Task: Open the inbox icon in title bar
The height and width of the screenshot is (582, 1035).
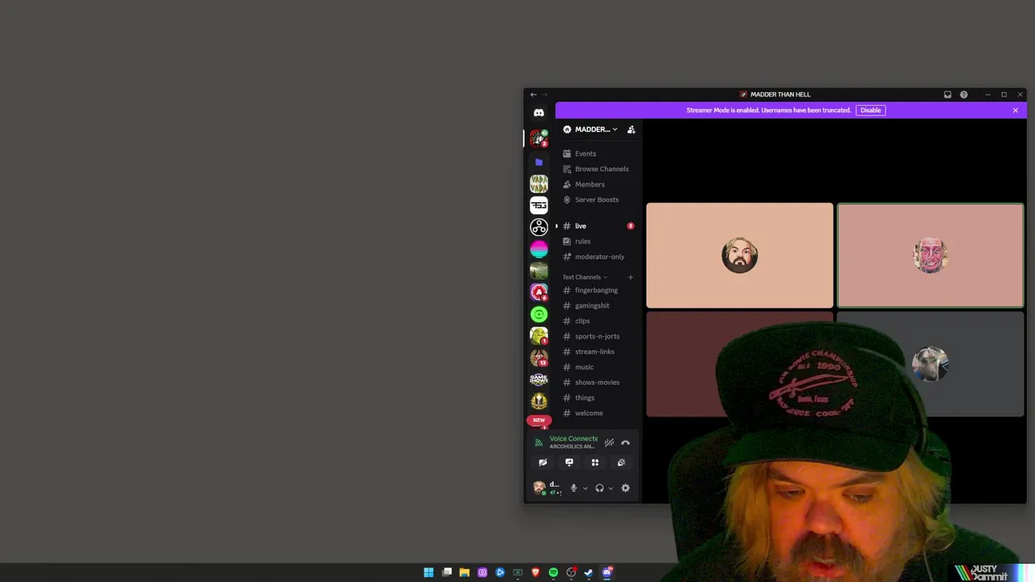Action: coord(948,95)
